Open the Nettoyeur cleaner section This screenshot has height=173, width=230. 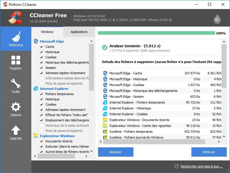tap(16, 39)
